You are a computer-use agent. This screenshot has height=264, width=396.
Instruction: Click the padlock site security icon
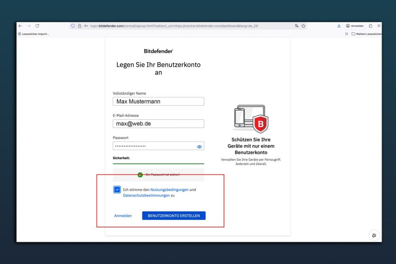point(80,26)
